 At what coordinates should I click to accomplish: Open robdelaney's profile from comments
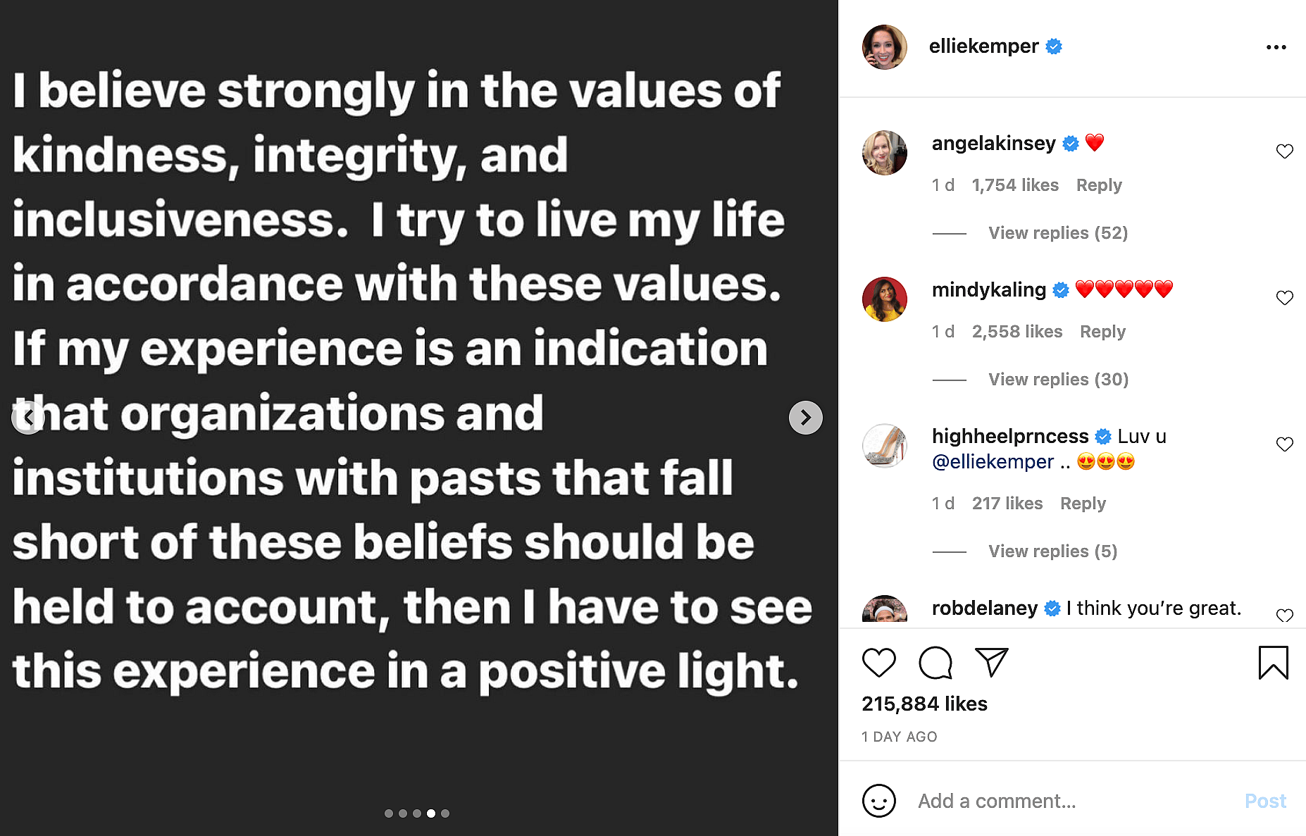(984, 609)
